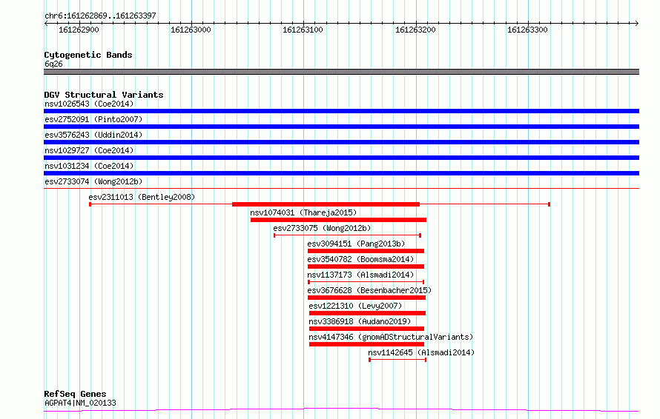Image resolution: width=660 pixels, height=419 pixels.
Task: Click the esv3576243 (Uddin2014) variant label
Action: point(93,135)
